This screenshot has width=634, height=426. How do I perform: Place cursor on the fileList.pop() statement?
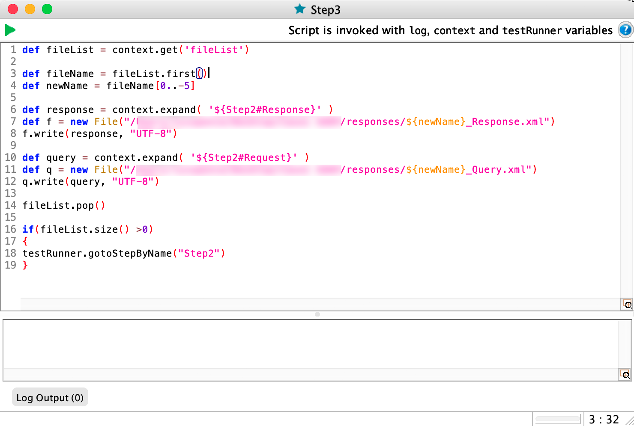click(x=63, y=206)
